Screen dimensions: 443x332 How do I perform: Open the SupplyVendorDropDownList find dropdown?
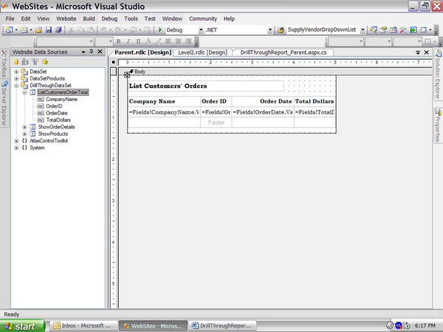(x=363, y=30)
